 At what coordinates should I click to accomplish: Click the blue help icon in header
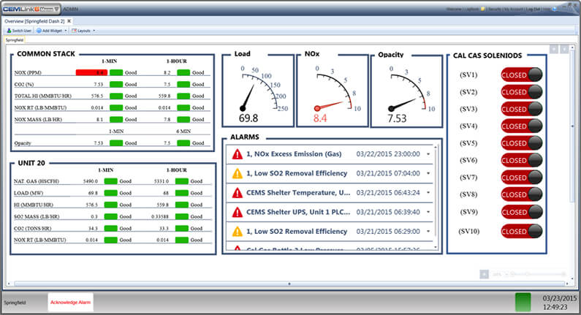[555, 9]
